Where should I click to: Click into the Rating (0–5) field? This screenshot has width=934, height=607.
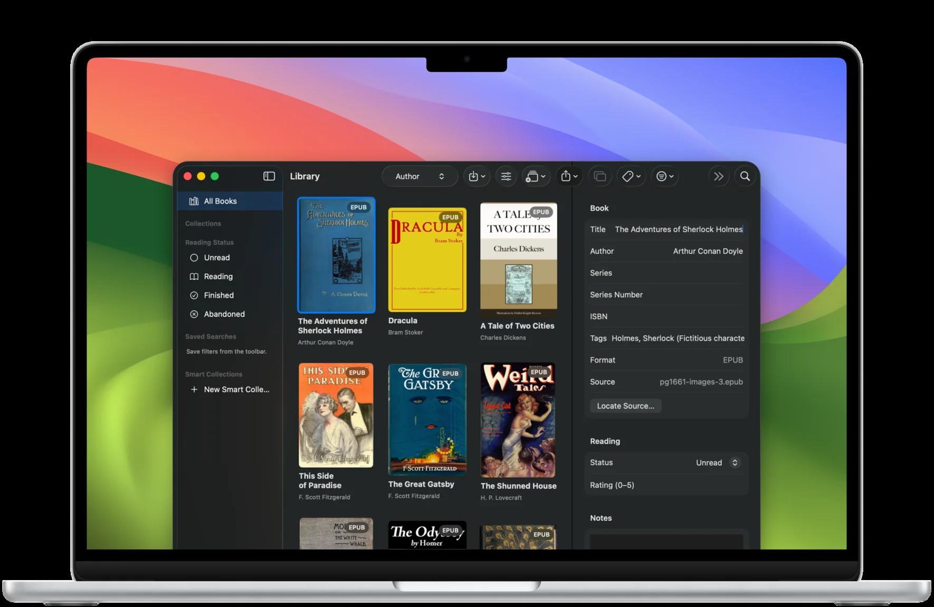[666, 485]
